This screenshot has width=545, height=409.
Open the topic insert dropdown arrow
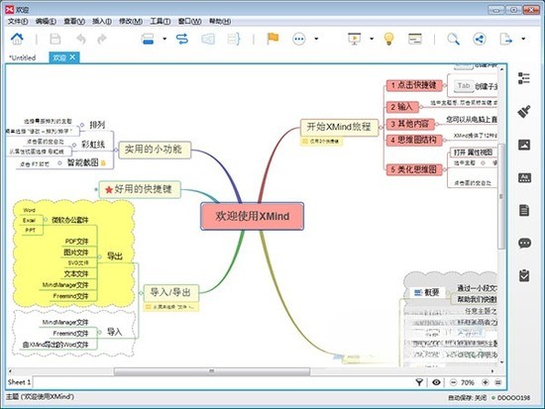[x=164, y=39]
